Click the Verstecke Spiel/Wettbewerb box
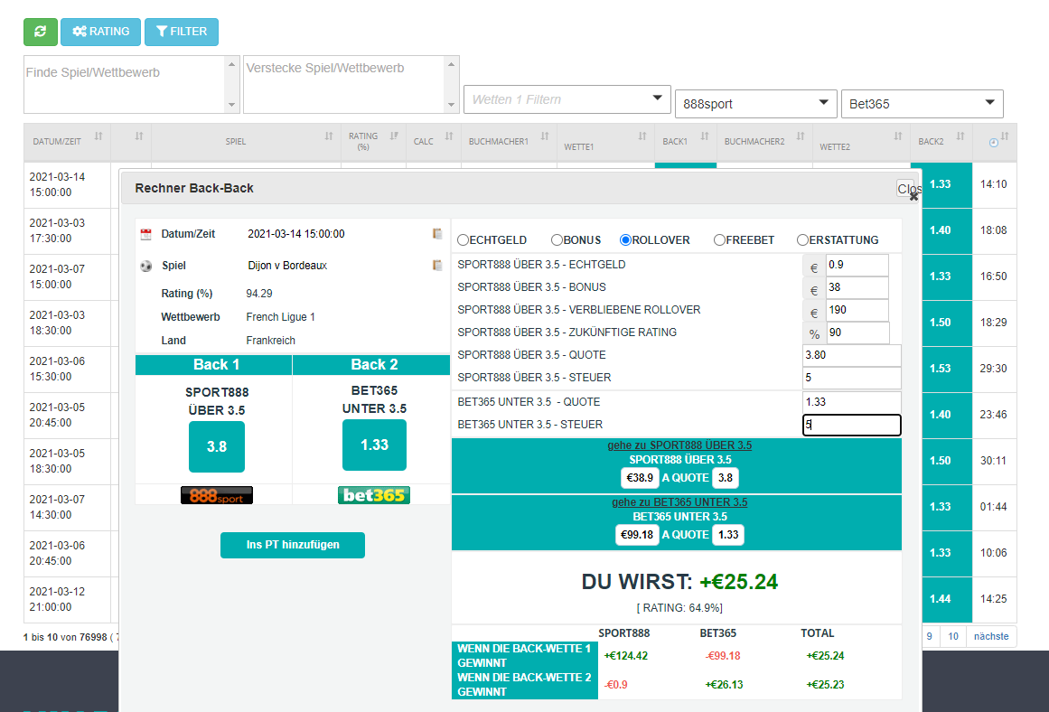The width and height of the screenshot is (1049, 712). (351, 84)
